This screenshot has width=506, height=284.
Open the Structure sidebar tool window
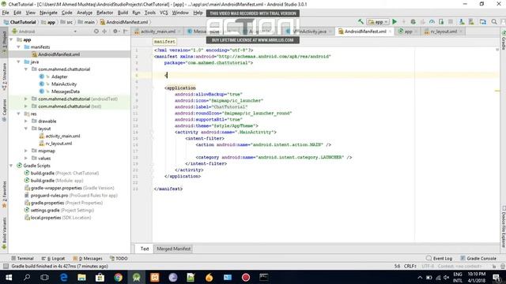point(4,77)
